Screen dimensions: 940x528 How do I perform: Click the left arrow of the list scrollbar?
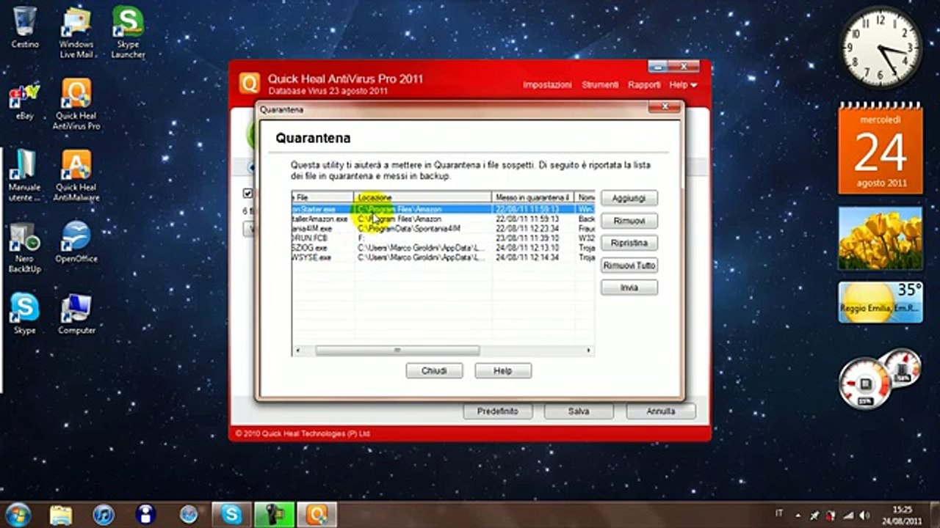297,351
